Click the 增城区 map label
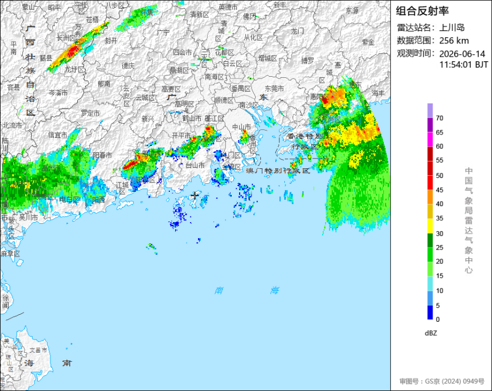This screenshot has width=492, height=391. [268, 58]
